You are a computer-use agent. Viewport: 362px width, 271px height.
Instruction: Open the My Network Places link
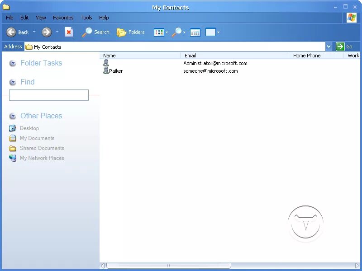point(42,158)
